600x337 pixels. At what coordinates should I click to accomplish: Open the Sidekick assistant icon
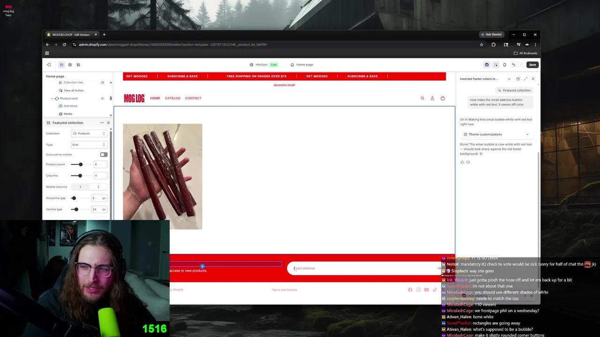(x=487, y=65)
